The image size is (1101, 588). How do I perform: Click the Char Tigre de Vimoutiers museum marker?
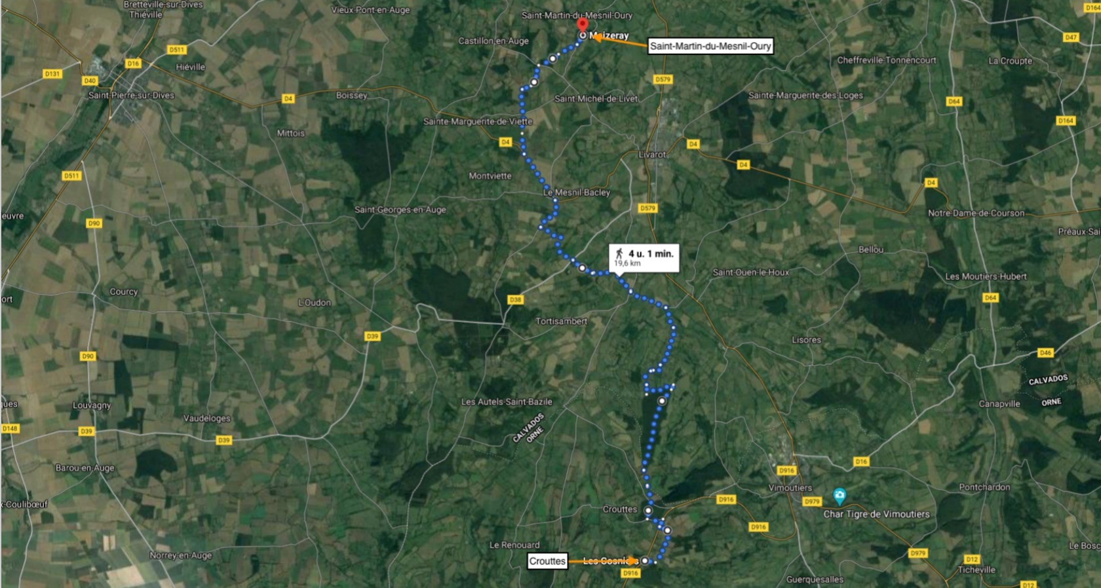839,496
